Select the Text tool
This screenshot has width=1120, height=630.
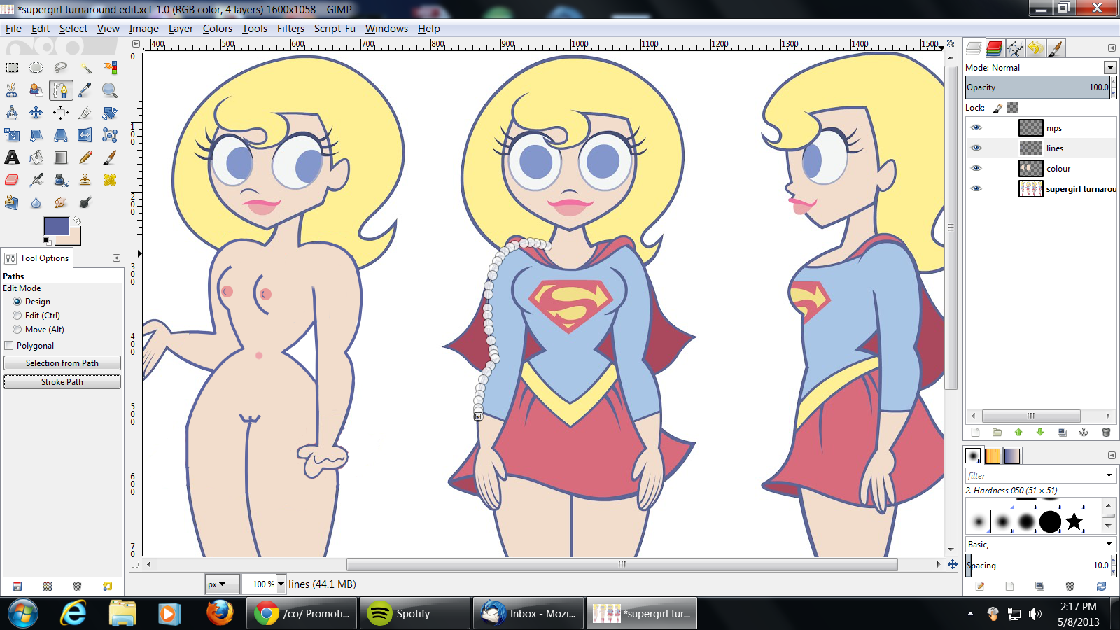tap(12, 157)
